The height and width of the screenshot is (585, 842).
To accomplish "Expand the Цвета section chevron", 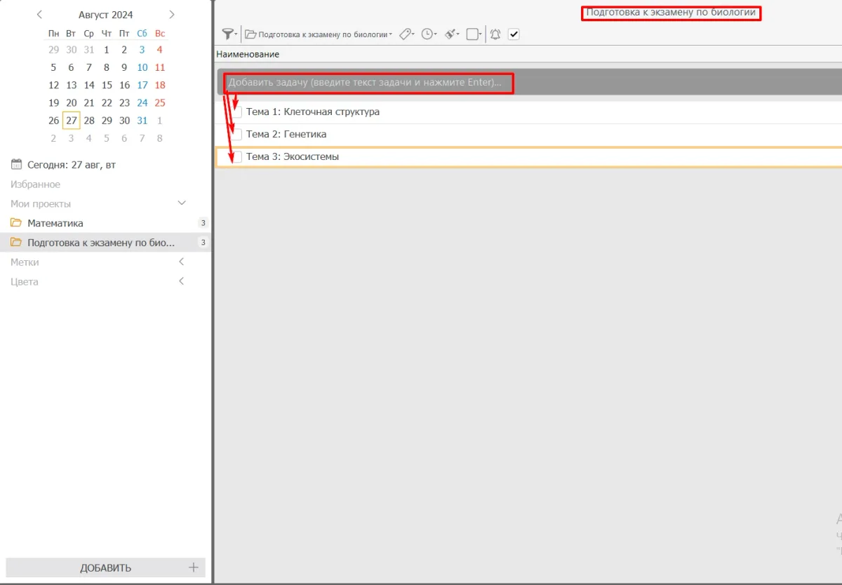I will click(182, 281).
